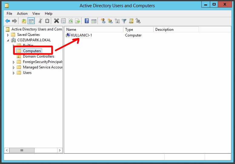The height and width of the screenshot is (164, 235).
Task: Click the Type column header
Action: click(x=138, y=30)
